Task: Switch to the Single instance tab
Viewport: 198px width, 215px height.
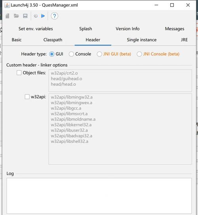Action: pyautogui.click(x=141, y=40)
